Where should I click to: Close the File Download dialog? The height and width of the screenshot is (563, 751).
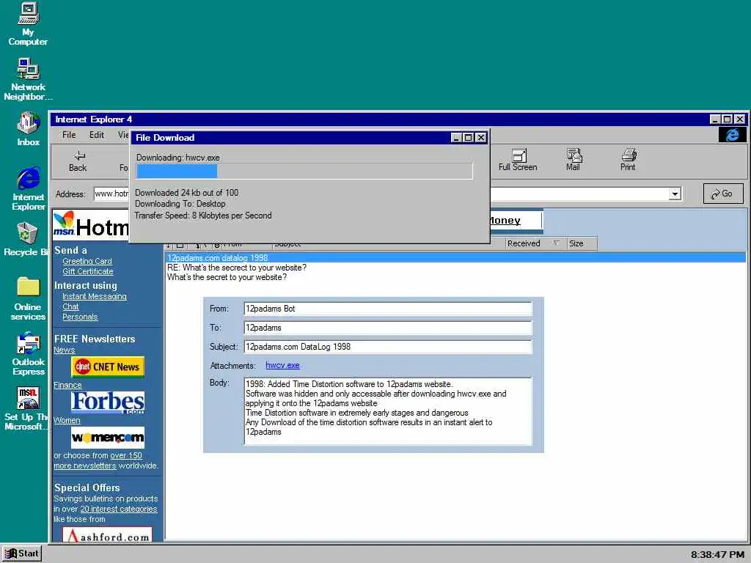tap(481, 138)
